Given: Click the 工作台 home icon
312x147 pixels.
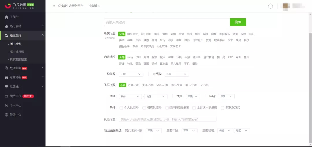Looking at the screenshot, I should (6, 17).
